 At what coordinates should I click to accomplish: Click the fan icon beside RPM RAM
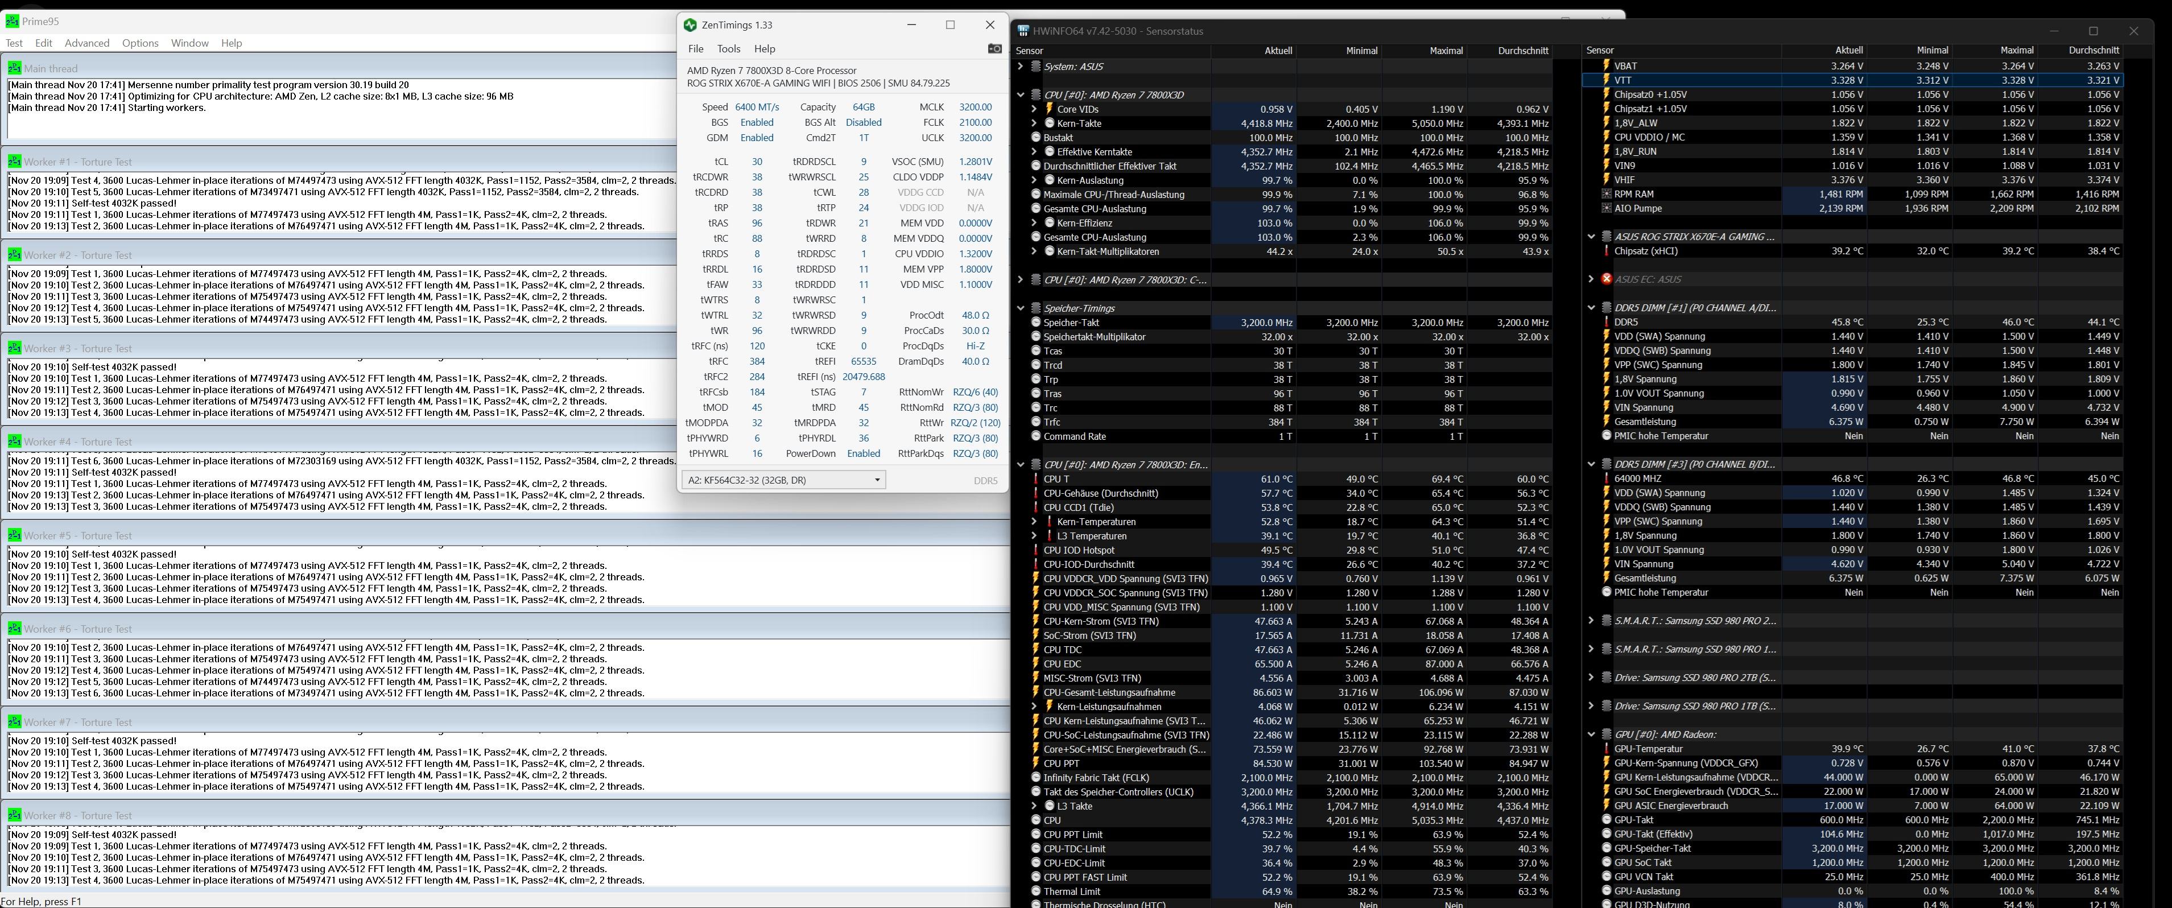pyautogui.click(x=1606, y=194)
